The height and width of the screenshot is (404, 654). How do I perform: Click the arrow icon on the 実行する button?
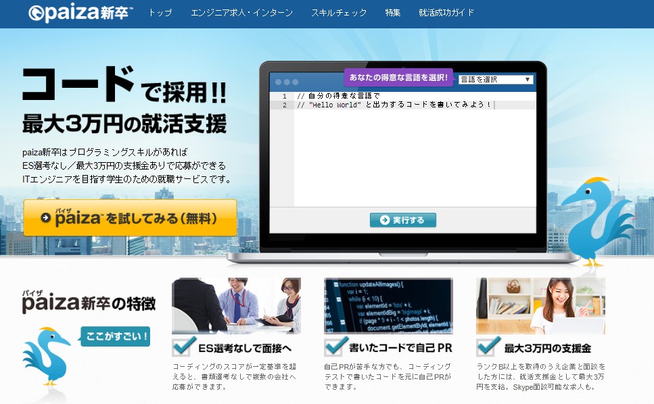tap(385, 220)
